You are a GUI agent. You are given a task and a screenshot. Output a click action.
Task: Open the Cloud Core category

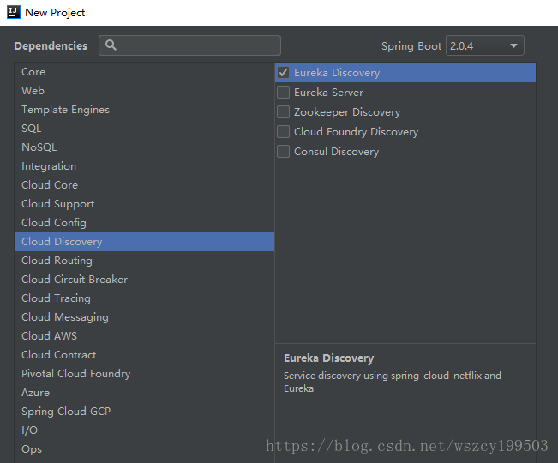tap(144, 185)
